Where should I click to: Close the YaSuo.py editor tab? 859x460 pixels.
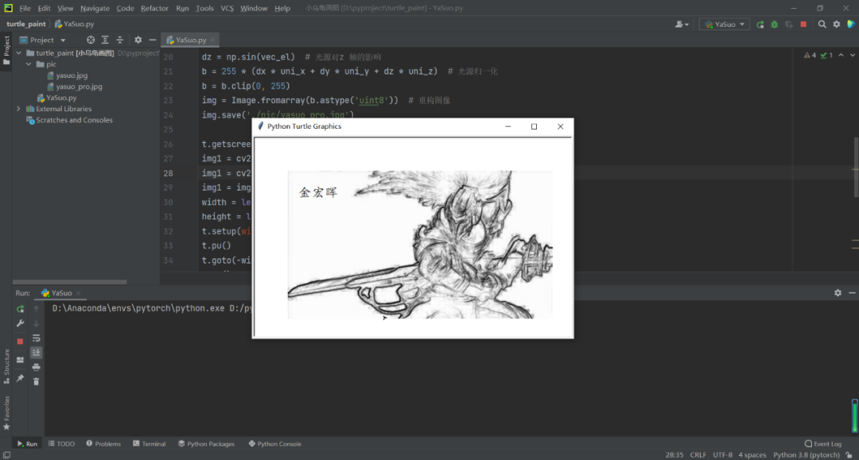click(x=212, y=40)
